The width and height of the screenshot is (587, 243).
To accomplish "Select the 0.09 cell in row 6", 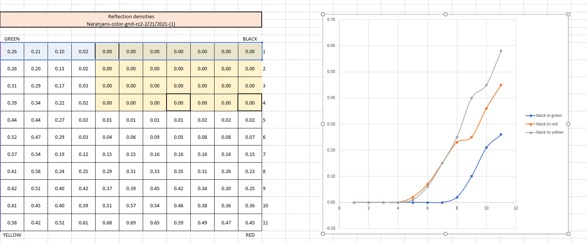I will 155,137.
